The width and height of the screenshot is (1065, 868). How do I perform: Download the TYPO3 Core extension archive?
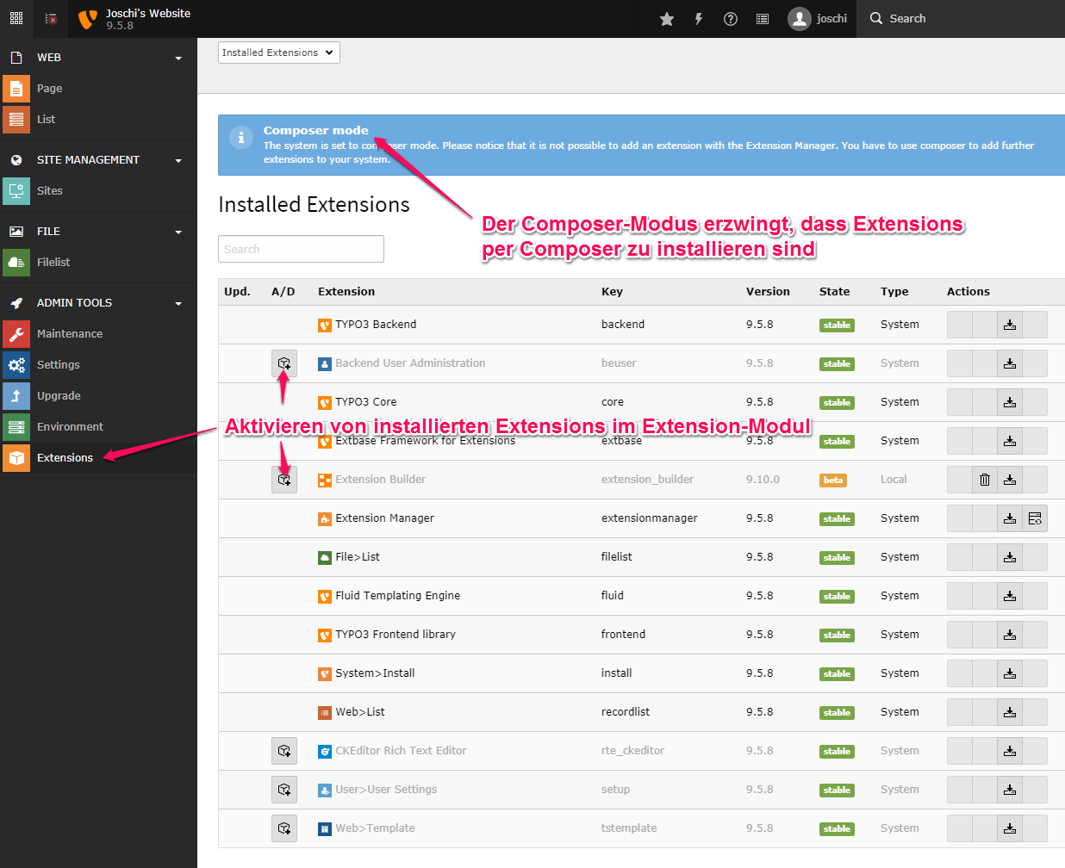[x=1010, y=401]
